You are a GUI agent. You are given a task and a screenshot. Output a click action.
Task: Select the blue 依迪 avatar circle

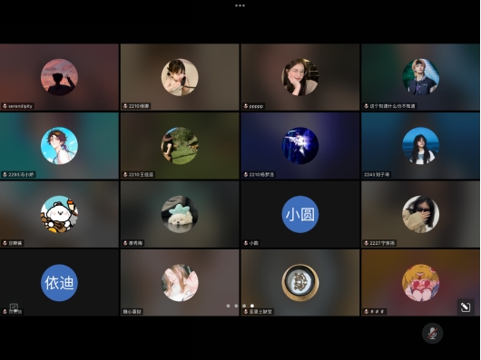coord(59,283)
